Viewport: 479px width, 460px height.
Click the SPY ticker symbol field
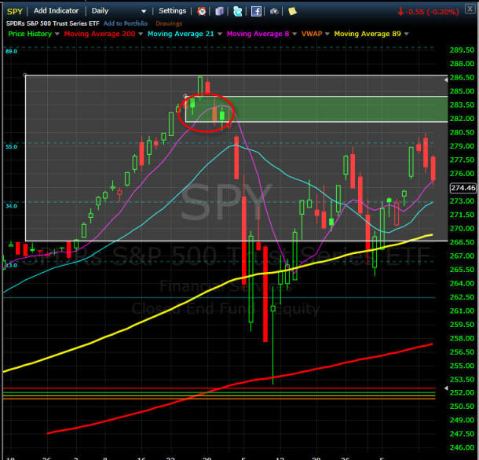coord(15,11)
